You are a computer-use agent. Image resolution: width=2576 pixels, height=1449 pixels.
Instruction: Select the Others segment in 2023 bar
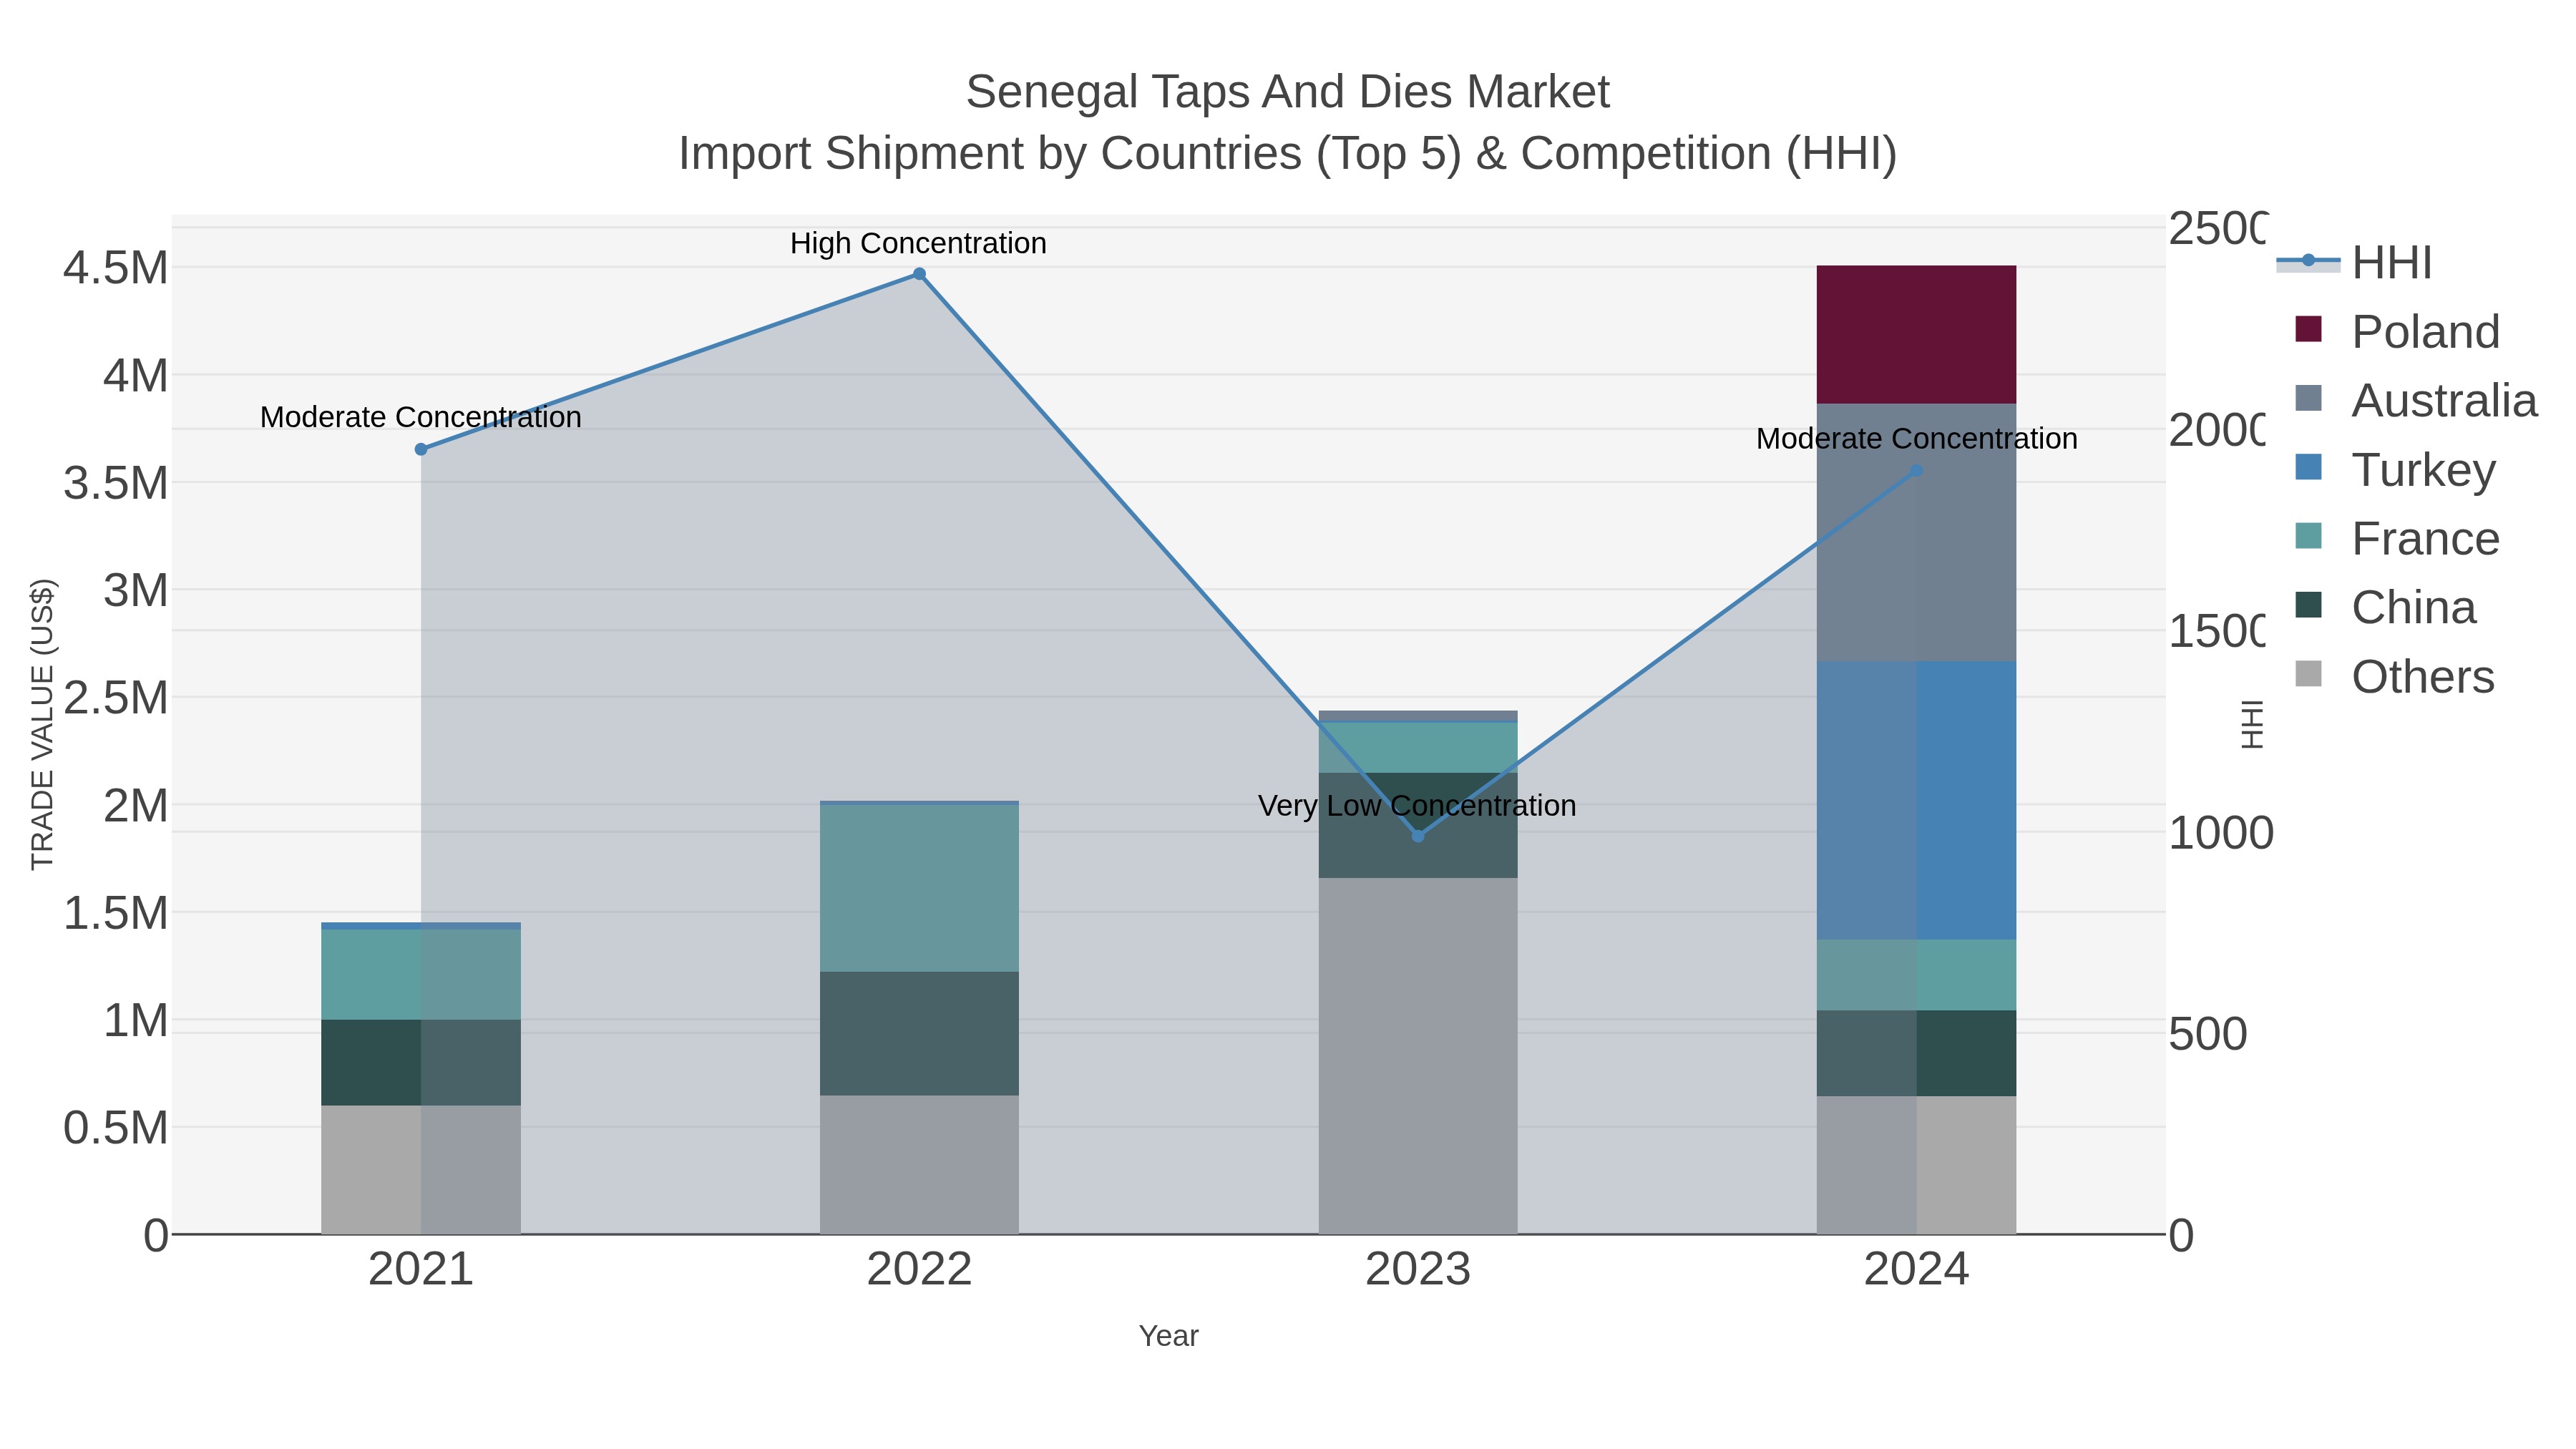tap(1418, 1056)
